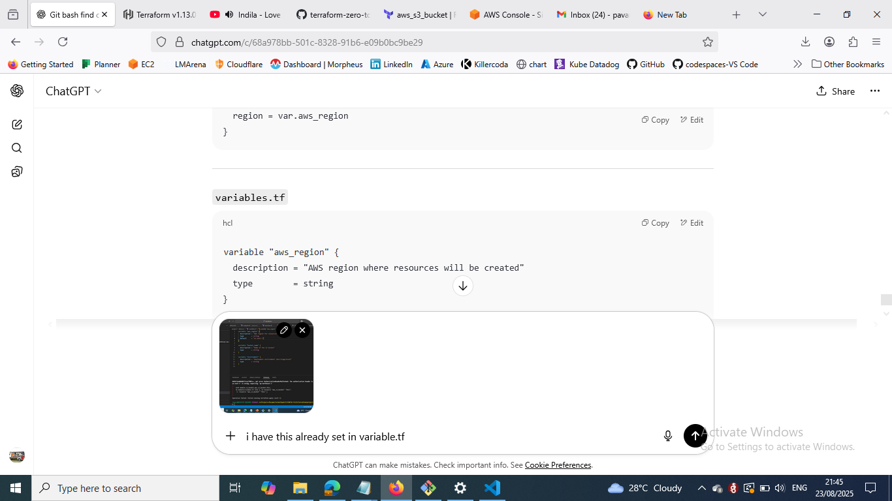Remove the attached screenshot from the message
Image resolution: width=892 pixels, height=501 pixels.
point(302,330)
